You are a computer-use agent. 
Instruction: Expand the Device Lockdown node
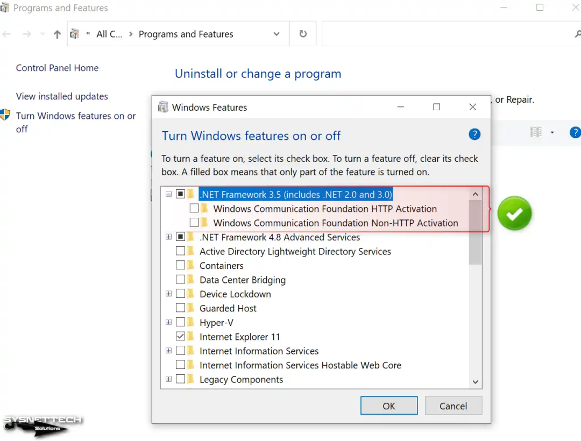coord(168,294)
